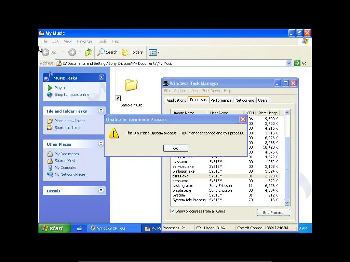The image size is (350, 262).
Task: Click Share this folder link
Action: tap(68, 128)
